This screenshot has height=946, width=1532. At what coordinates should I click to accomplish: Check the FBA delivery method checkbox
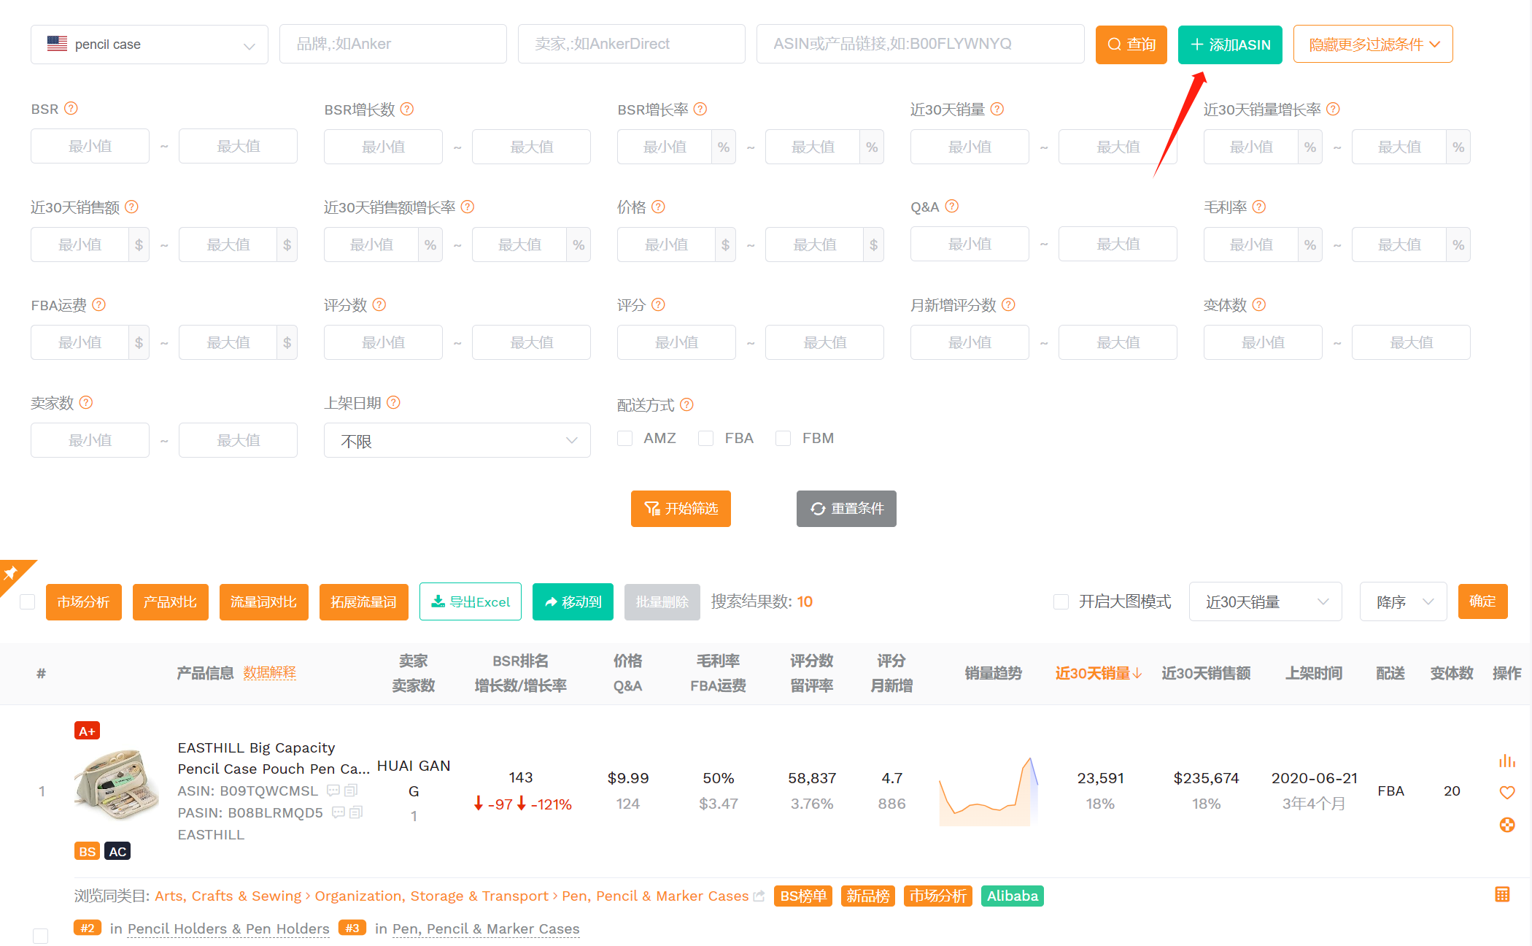(x=705, y=438)
